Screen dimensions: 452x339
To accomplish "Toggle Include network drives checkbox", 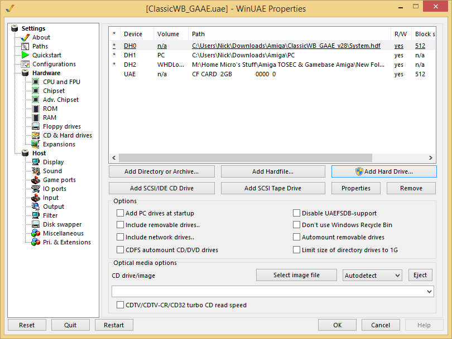I will click(x=120, y=237).
